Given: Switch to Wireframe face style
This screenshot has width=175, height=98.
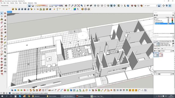Looking at the screenshot, I should [102, 5].
